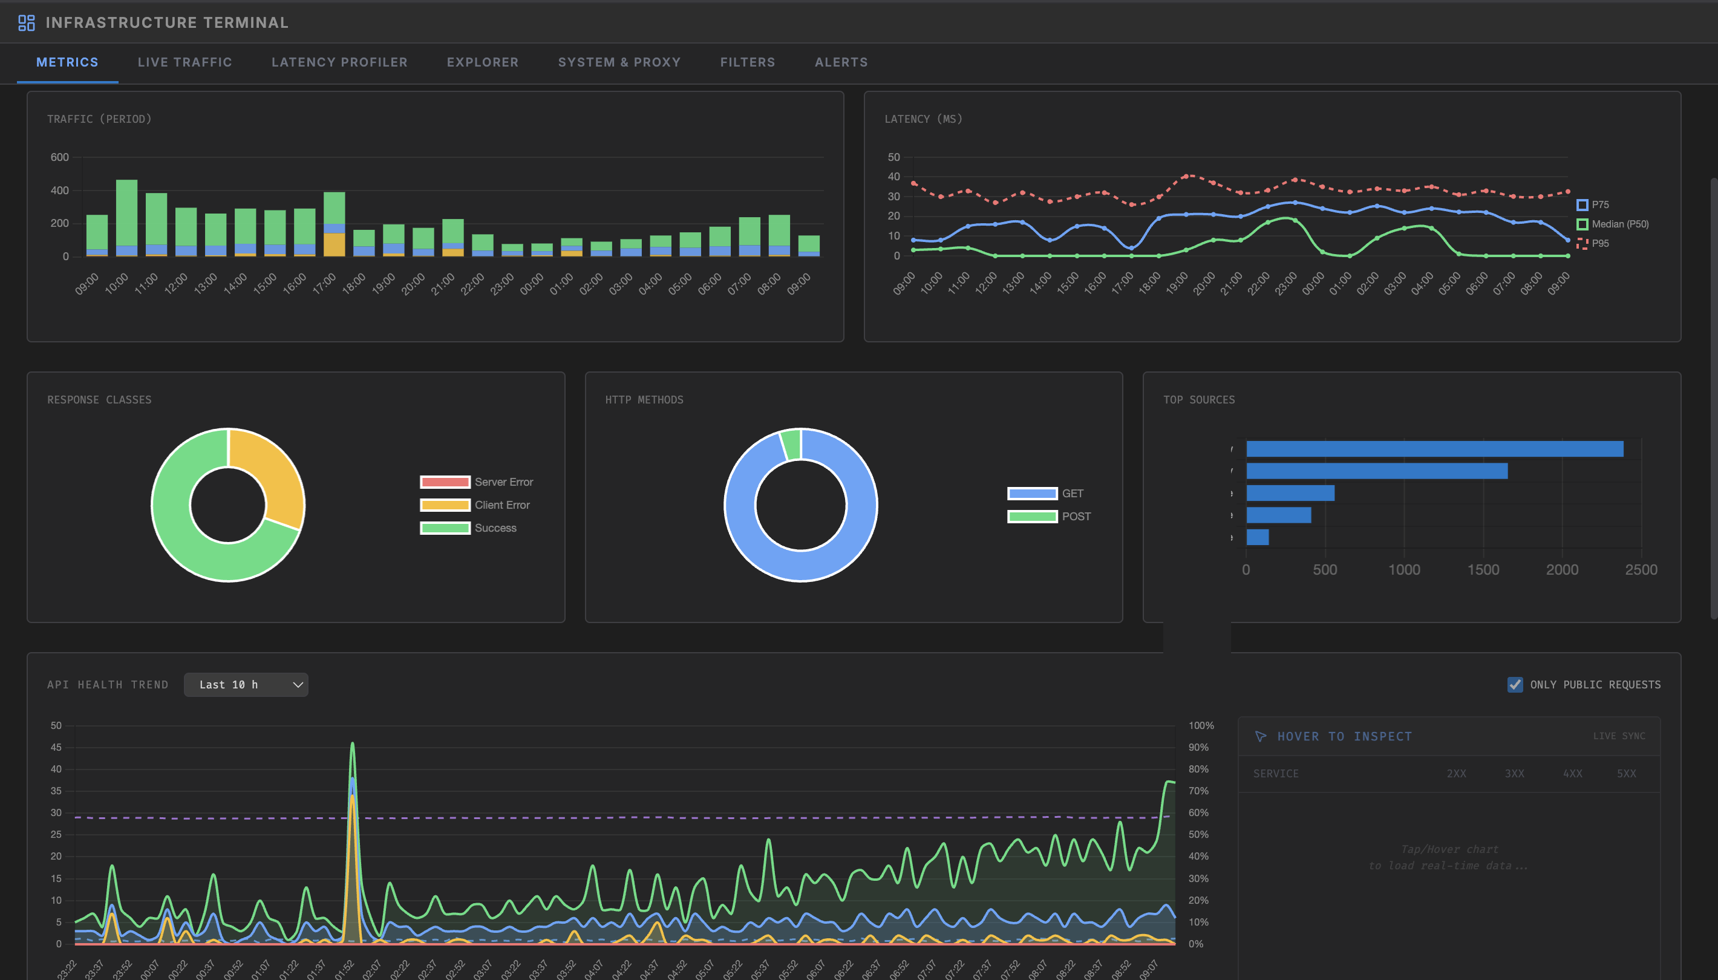Click the Infrastructure Terminal grid logo icon
This screenshot has height=980, width=1718.
[26, 23]
